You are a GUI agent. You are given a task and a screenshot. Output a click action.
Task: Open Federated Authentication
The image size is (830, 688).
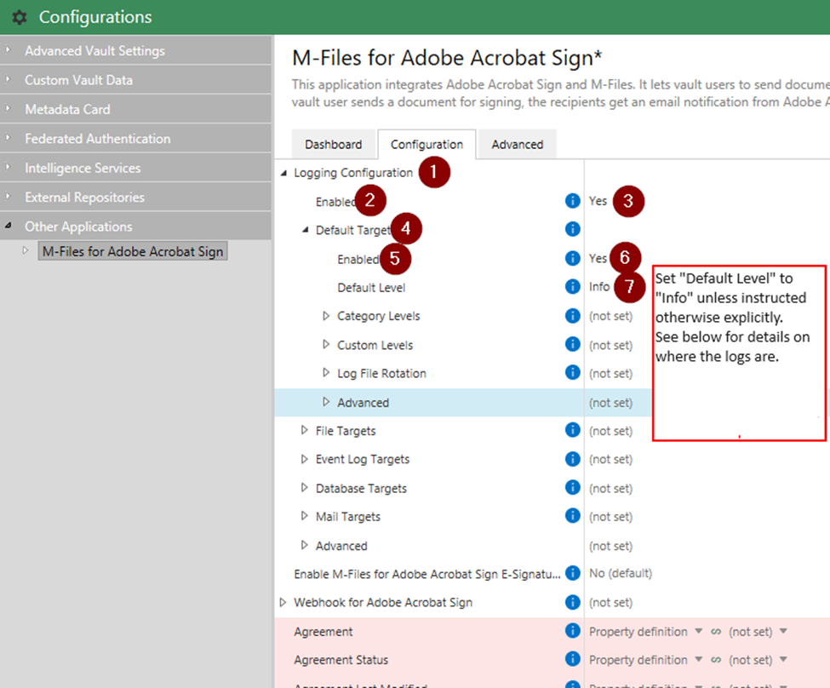pyautogui.click(x=136, y=139)
